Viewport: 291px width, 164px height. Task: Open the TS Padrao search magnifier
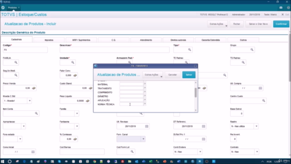243,62
